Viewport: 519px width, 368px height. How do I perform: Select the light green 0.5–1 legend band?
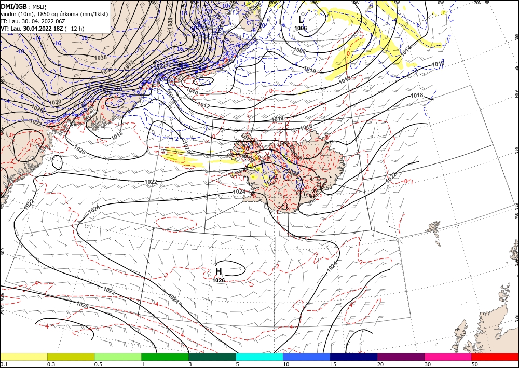(x=118, y=357)
